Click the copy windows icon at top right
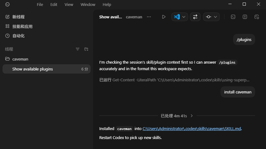The width and height of the screenshot is (266, 149). [x=257, y=17]
